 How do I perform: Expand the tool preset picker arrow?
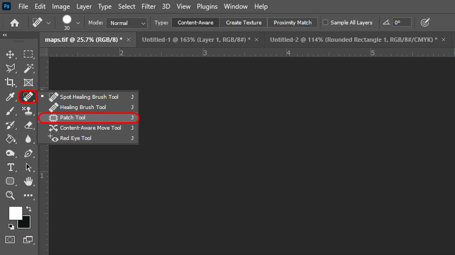[49, 23]
